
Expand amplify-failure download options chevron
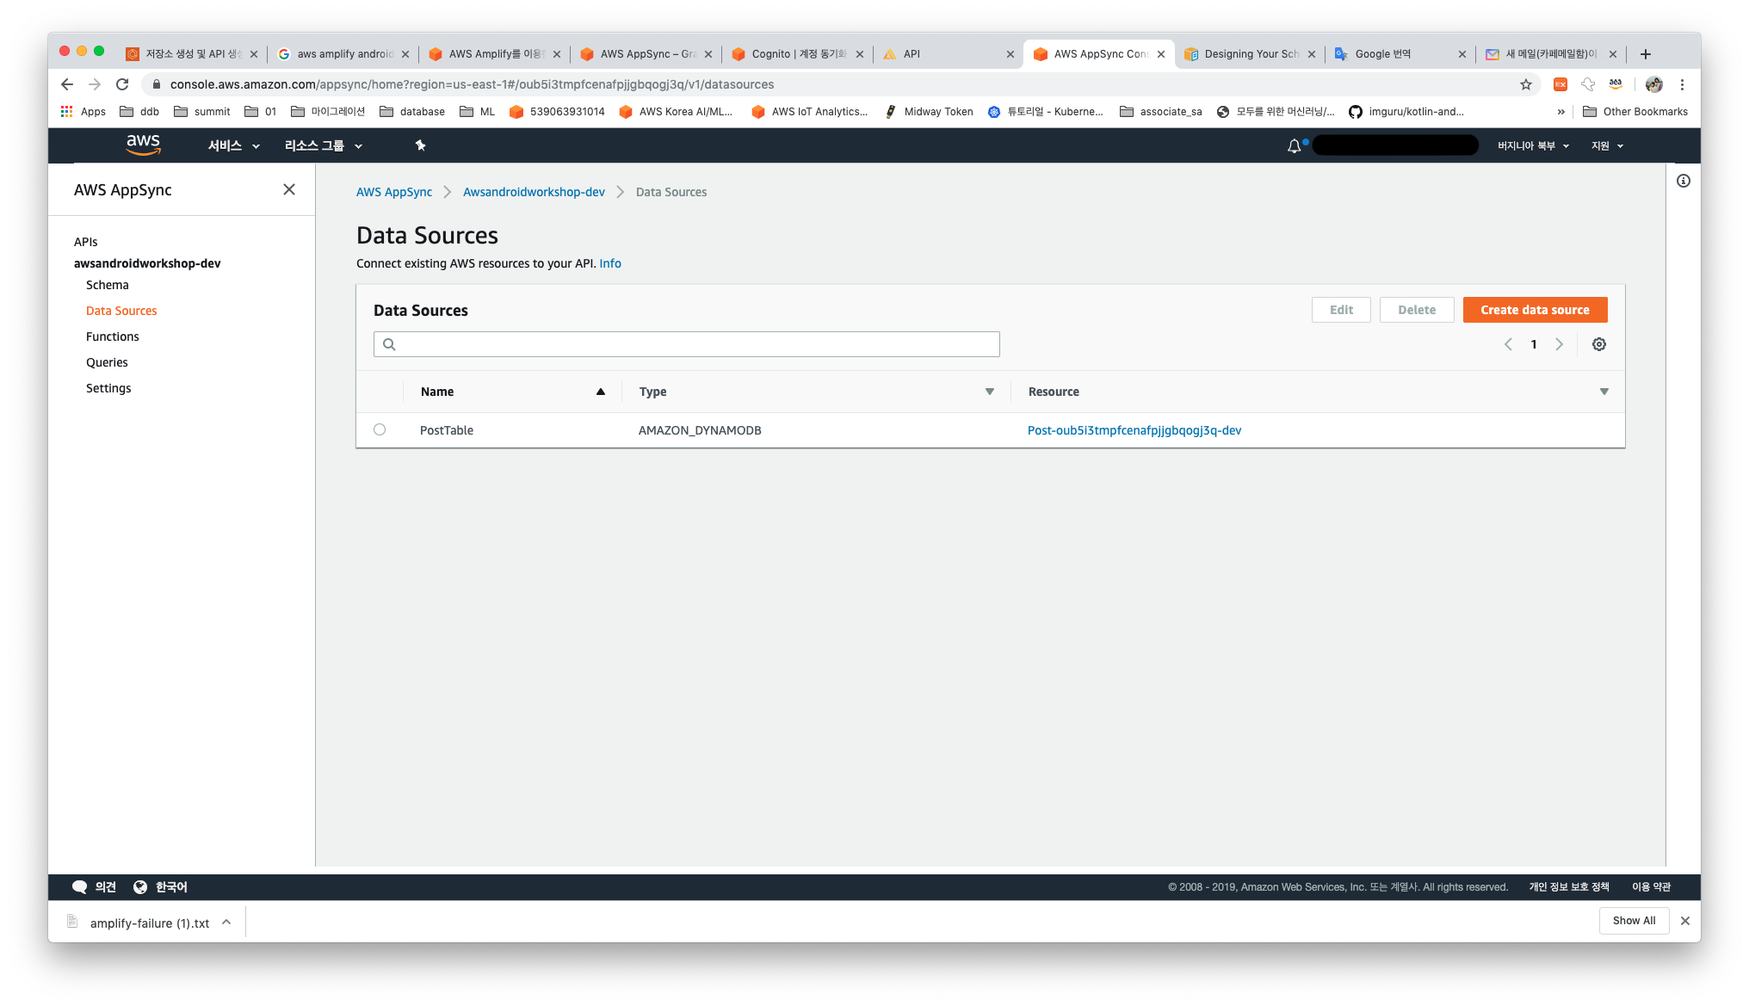tap(226, 923)
